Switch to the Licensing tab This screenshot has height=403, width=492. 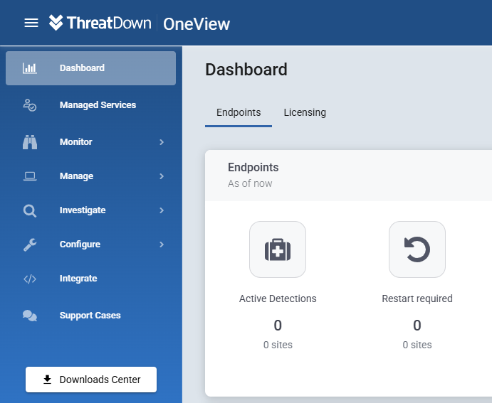click(305, 112)
